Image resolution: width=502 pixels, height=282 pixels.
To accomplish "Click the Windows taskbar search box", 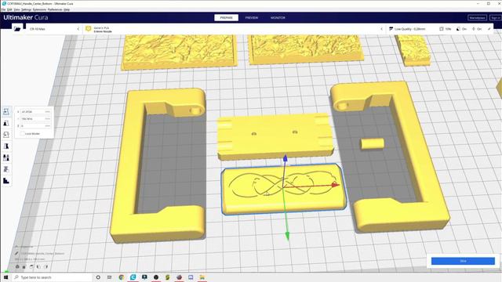I will [53, 277].
